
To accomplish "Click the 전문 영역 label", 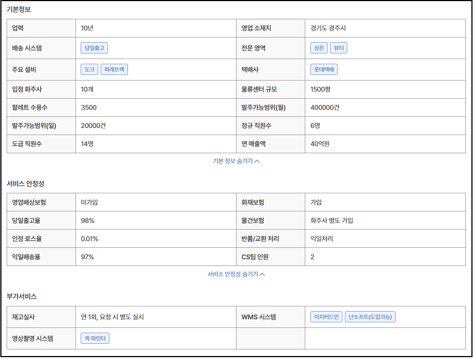I will point(253,48).
